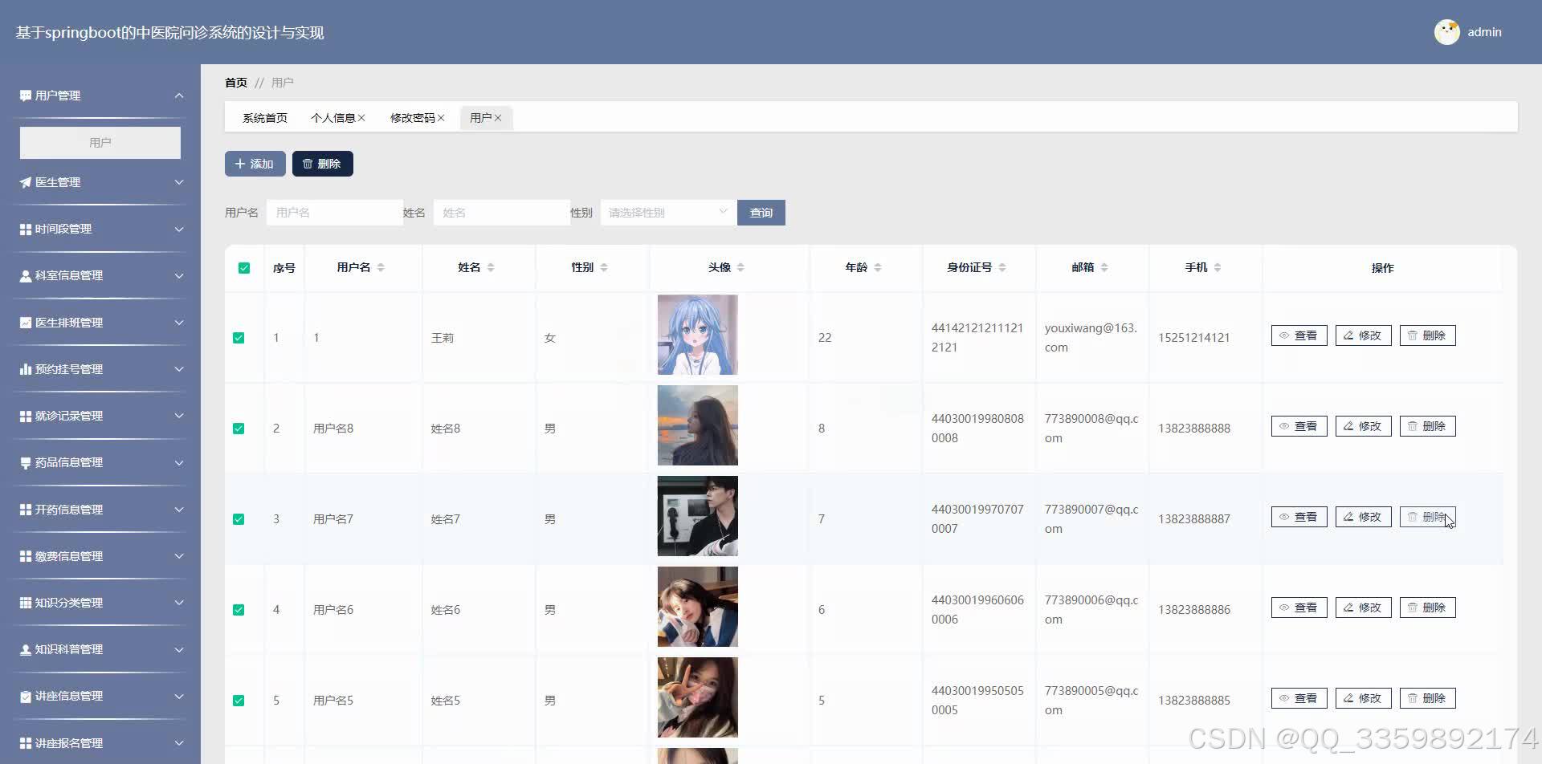
Task: Click the 查询 search button
Action: 761,213
